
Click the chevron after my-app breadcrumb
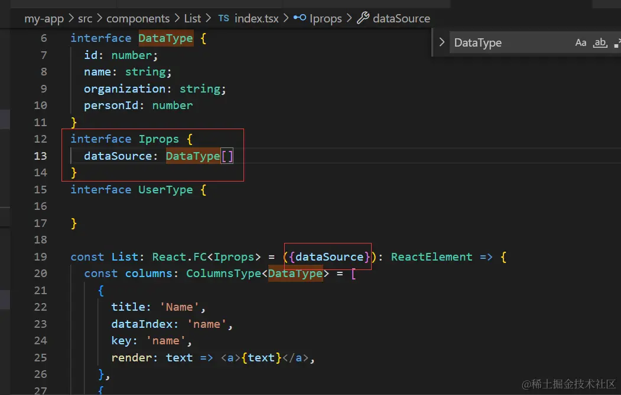71,18
